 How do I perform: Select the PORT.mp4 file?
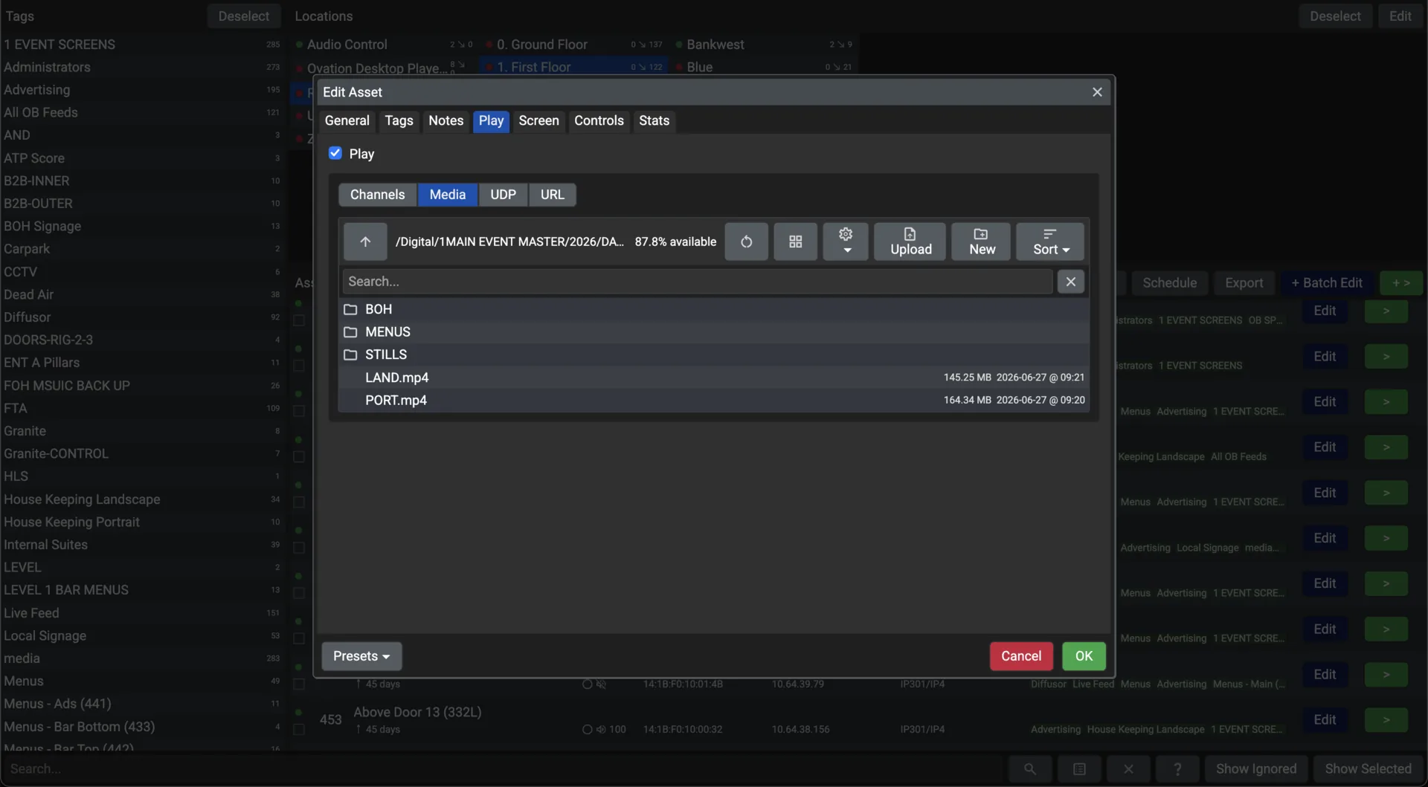[713, 401]
